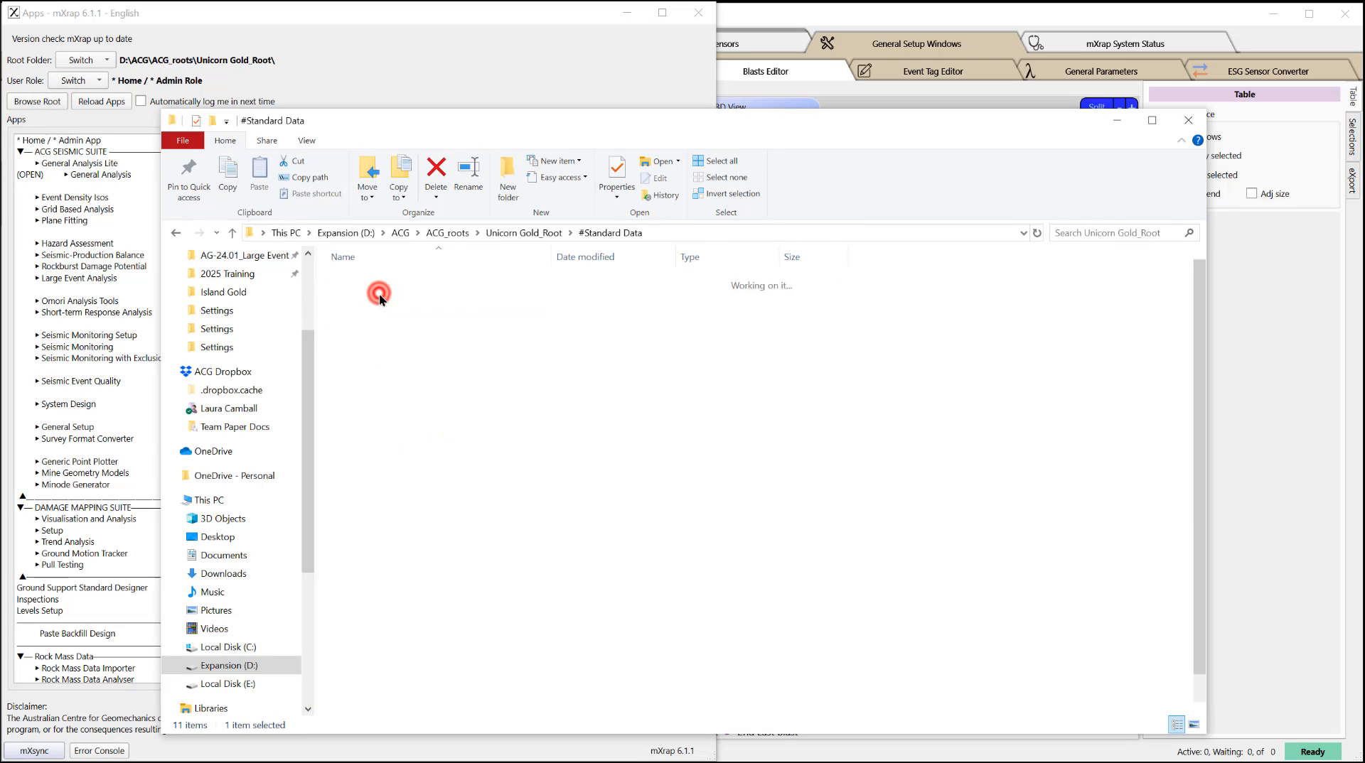Open the Event Tag Editor tab
Viewport: 1365px width, 763px height.
pyautogui.click(x=933, y=71)
